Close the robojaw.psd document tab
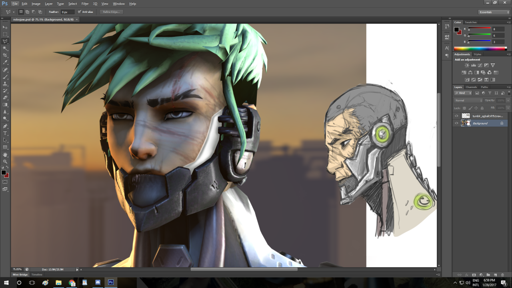The height and width of the screenshot is (288, 512). (x=77, y=19)
